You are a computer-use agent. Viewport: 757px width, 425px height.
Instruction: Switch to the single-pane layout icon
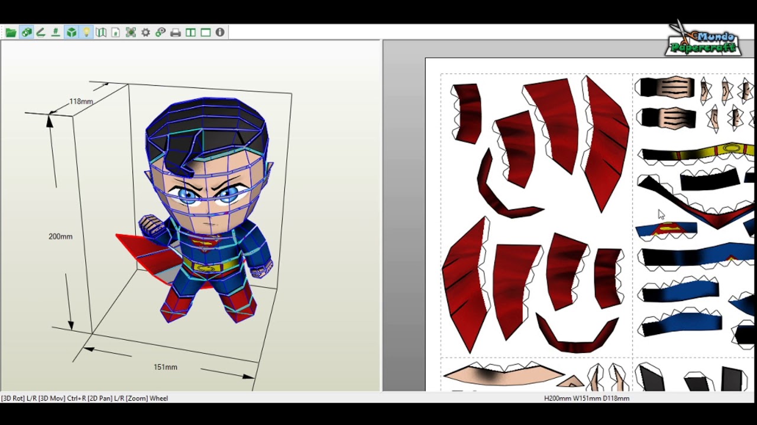205,32
